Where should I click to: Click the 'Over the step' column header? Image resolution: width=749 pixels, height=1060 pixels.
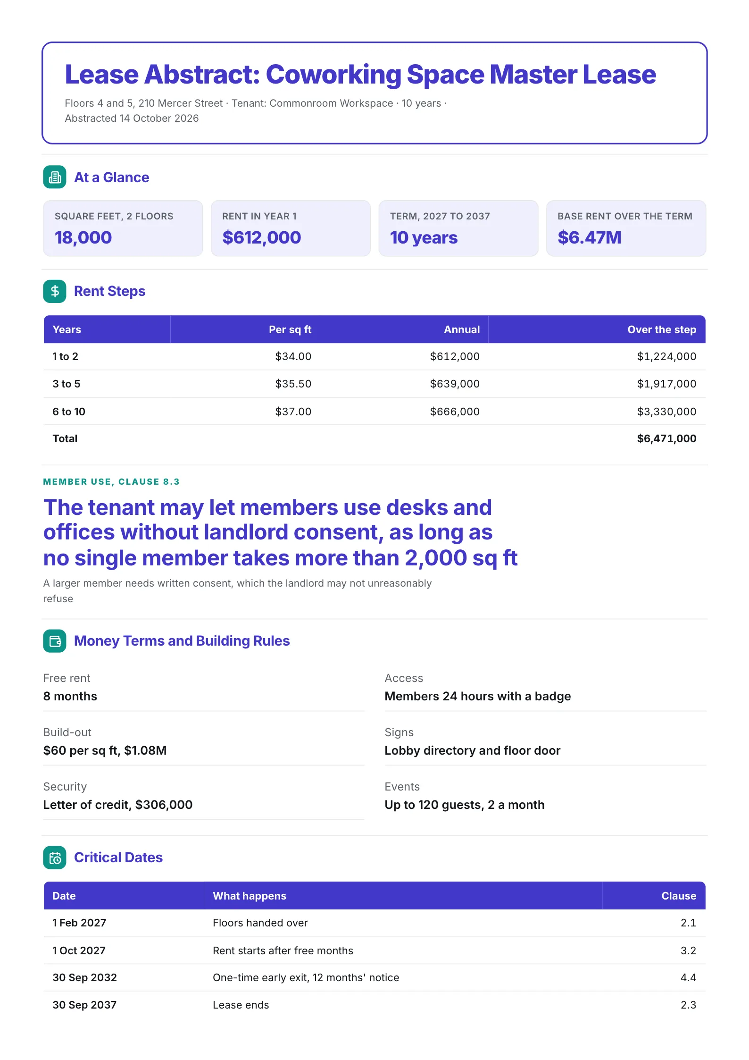click(662, 329)
